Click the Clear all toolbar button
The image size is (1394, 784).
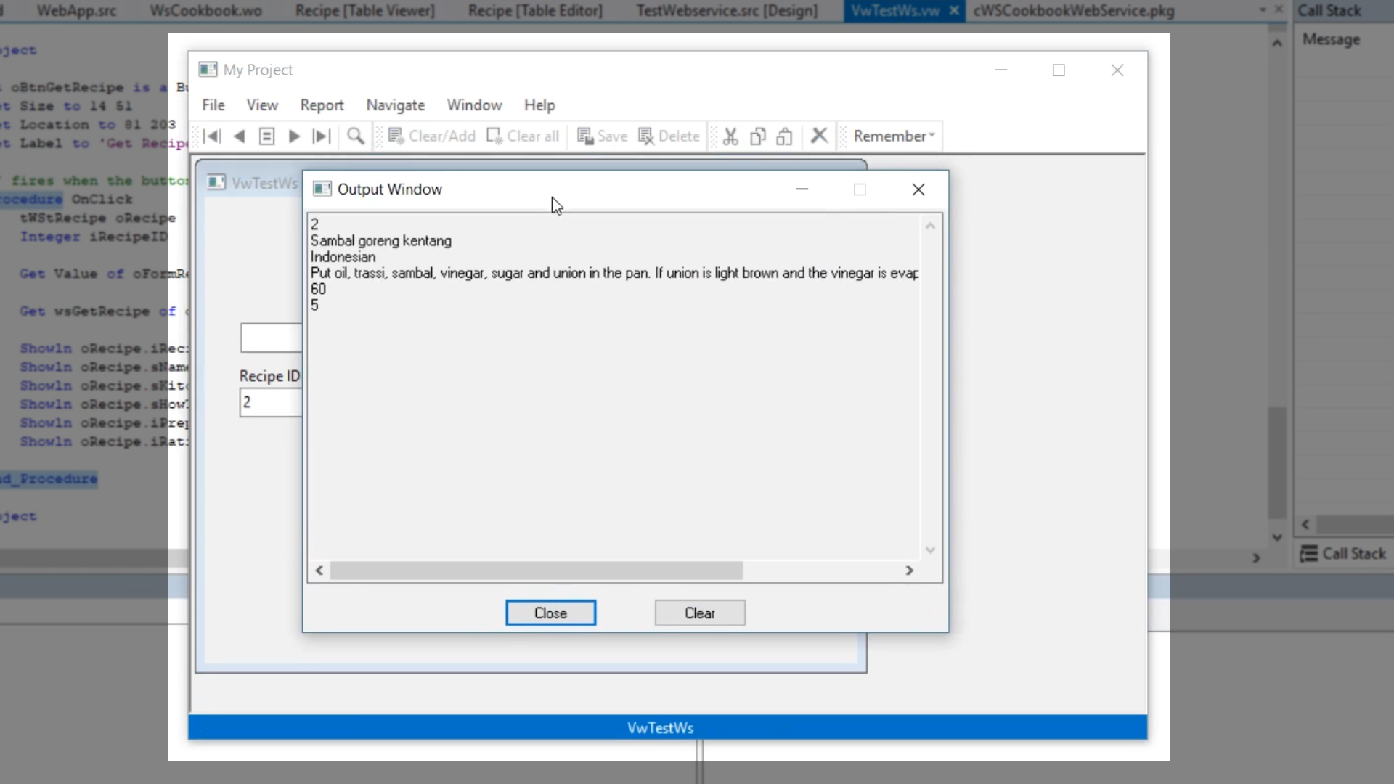(x=523, y=136)
